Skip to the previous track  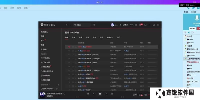pos(93,94)
